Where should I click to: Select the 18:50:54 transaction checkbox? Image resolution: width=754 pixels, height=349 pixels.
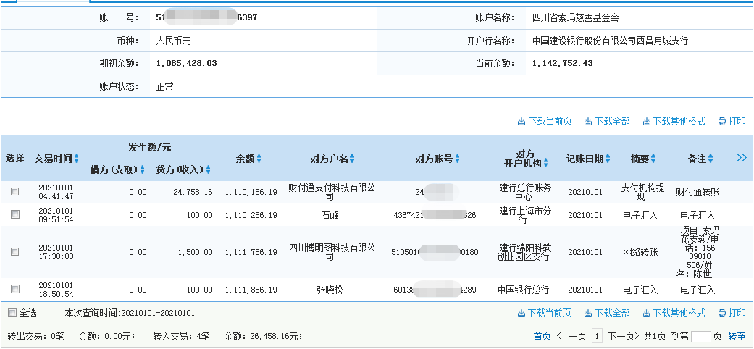[x=15, y=289]
